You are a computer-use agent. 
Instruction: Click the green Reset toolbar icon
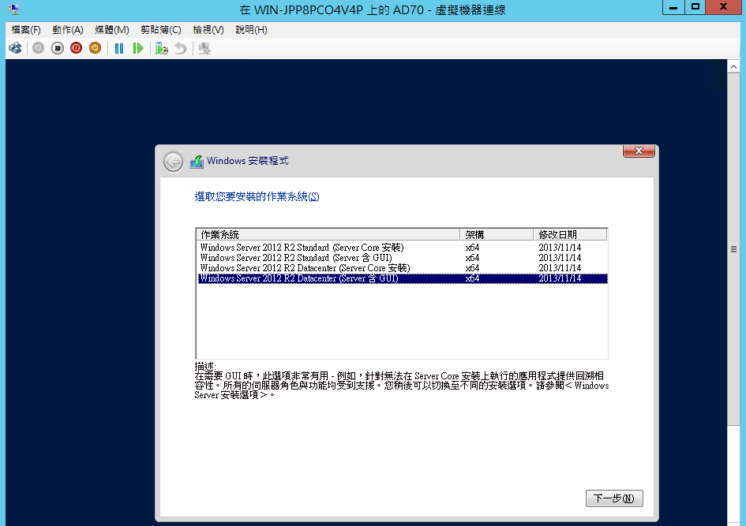tap(138, 48)
